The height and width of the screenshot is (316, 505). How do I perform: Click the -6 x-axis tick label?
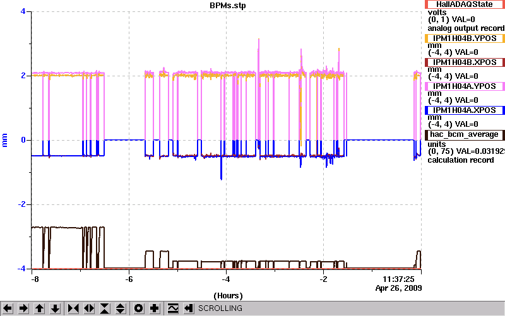pyautogui.click(x=129, y=279)
